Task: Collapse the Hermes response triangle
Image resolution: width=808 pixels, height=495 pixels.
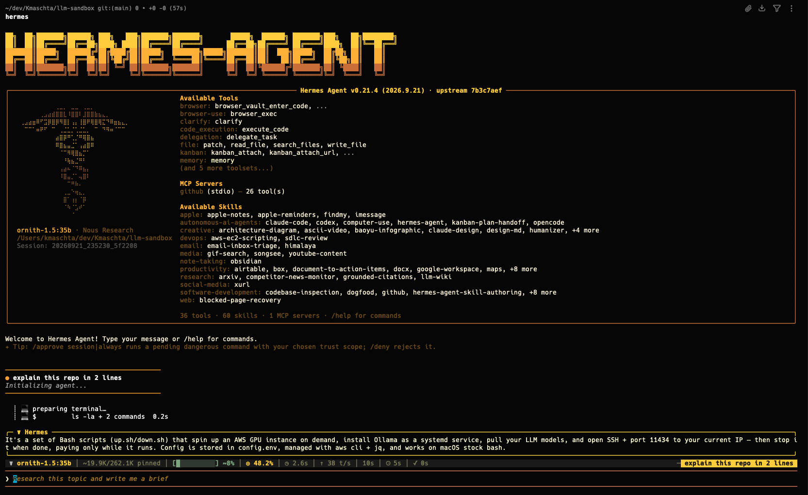Action: point(19,432)
